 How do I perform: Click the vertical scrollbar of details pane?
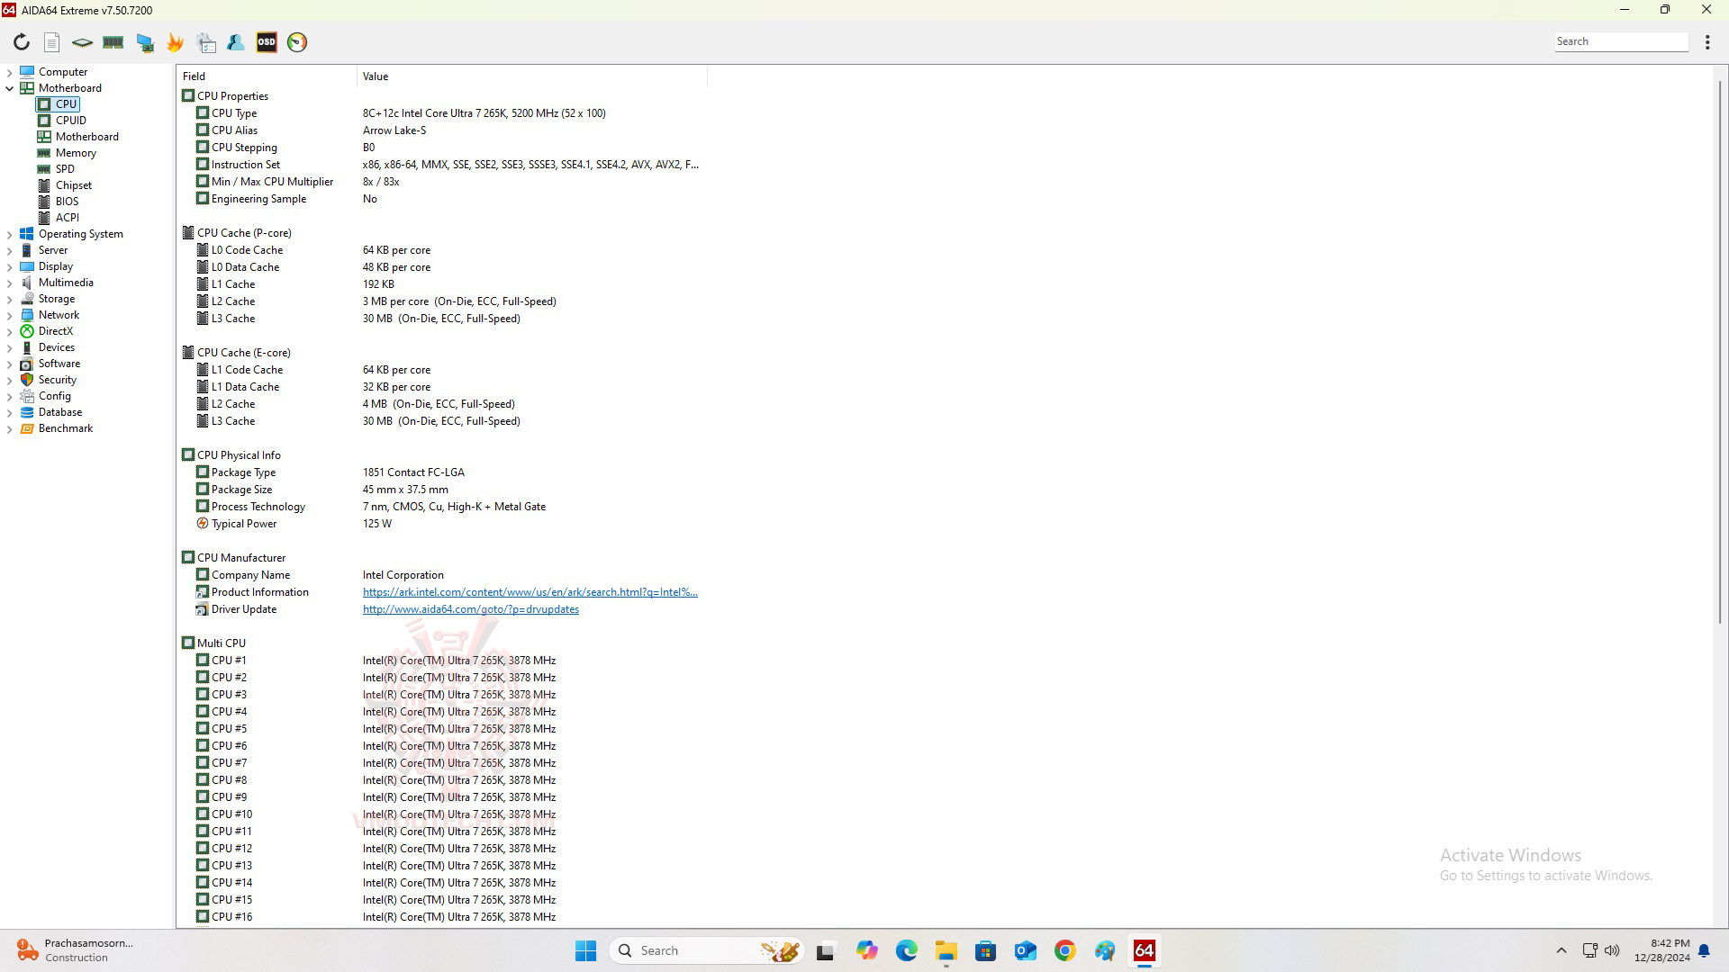pos(1720,360)
